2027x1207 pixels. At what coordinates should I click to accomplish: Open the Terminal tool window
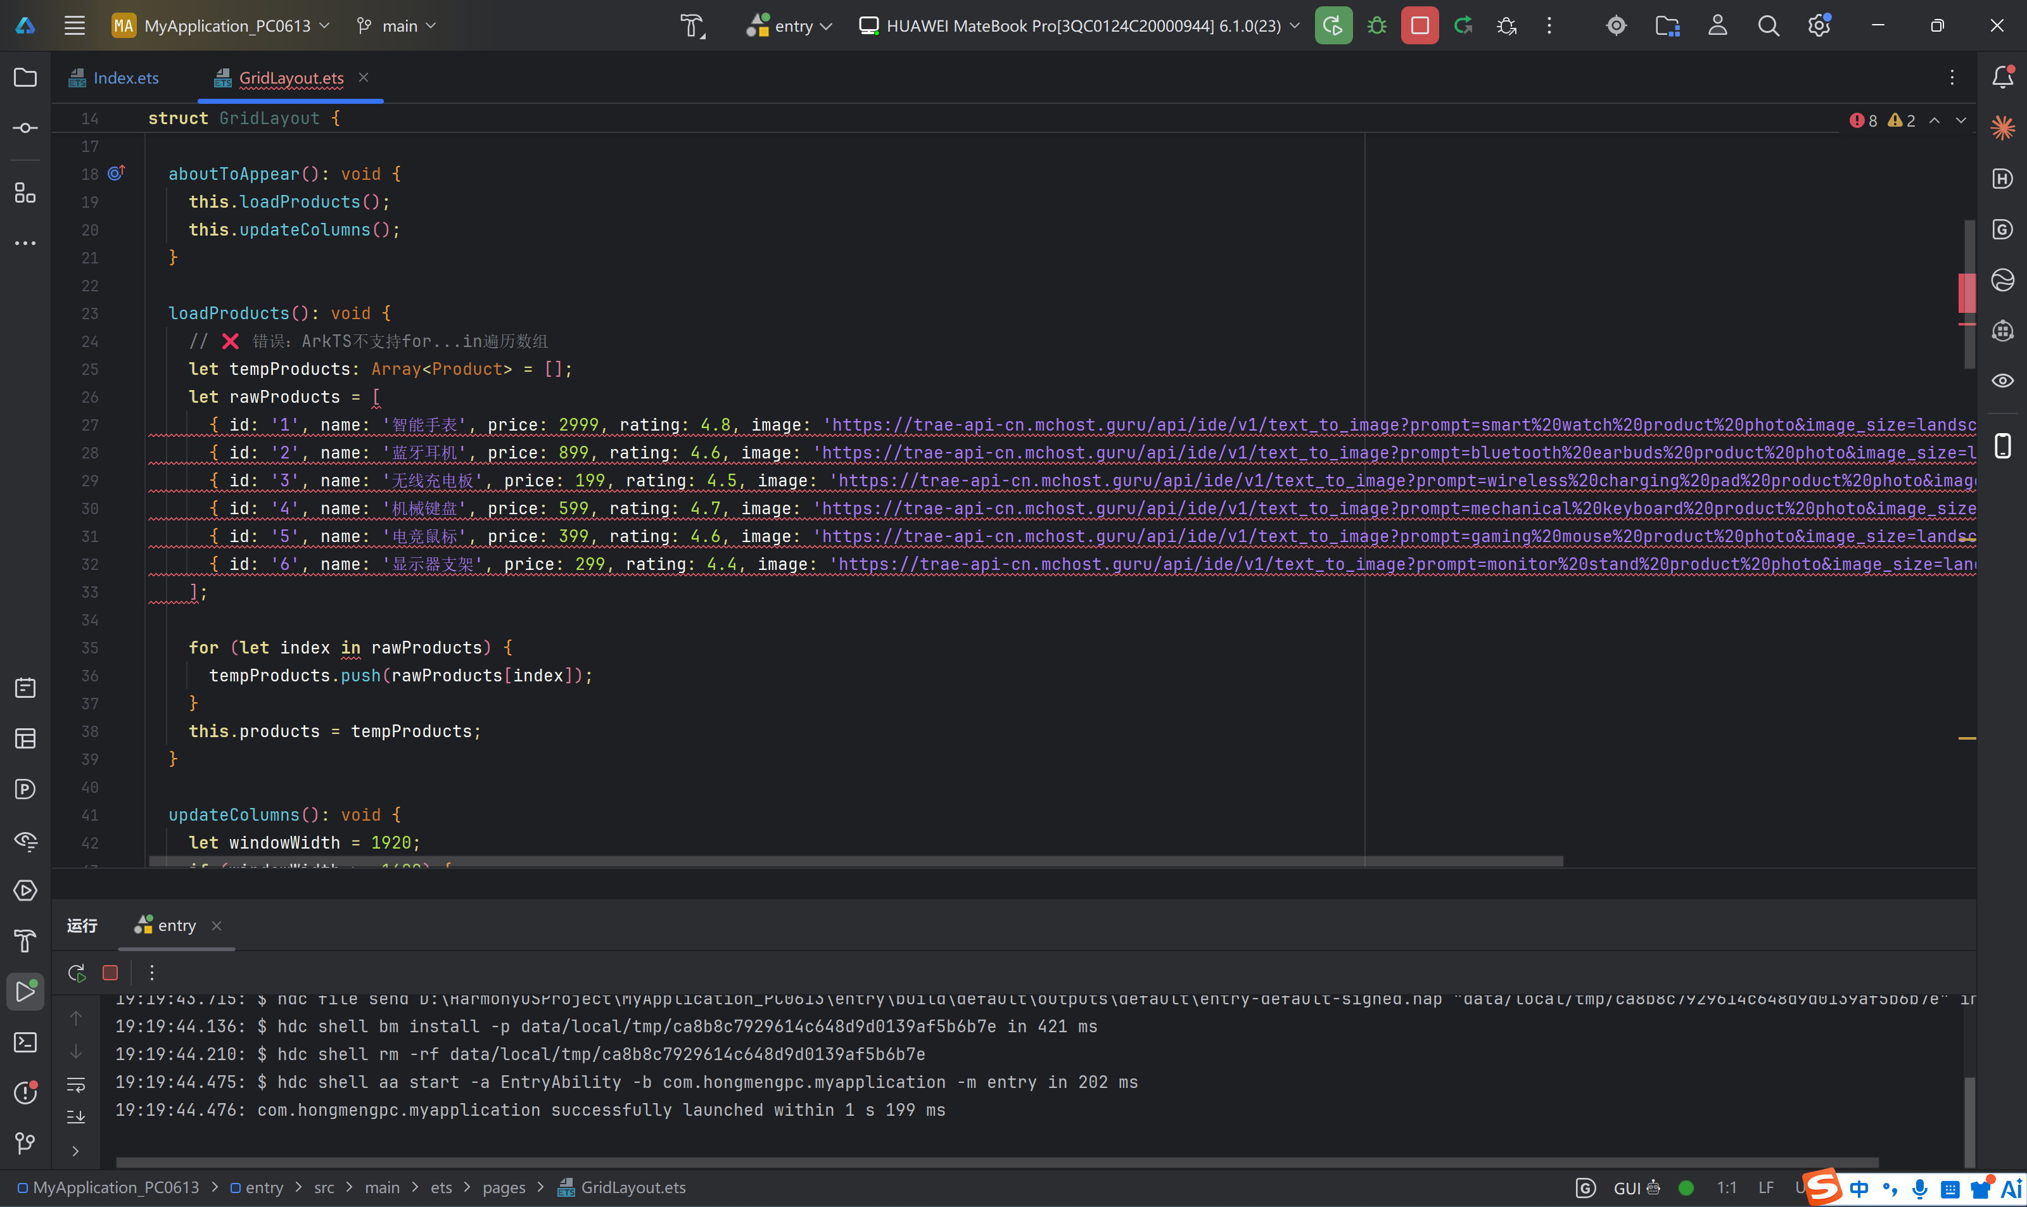pos(25,1042)
